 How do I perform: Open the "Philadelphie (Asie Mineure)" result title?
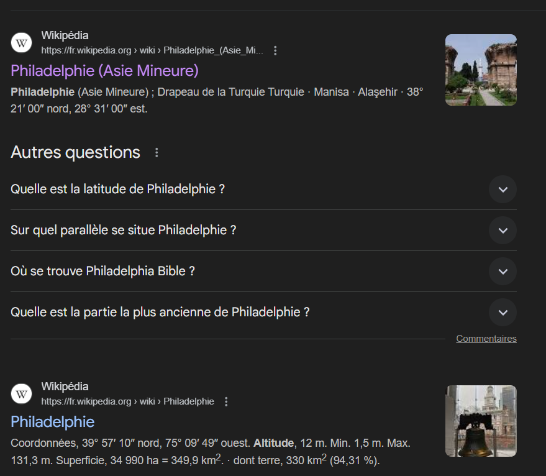tap(104, 71)
